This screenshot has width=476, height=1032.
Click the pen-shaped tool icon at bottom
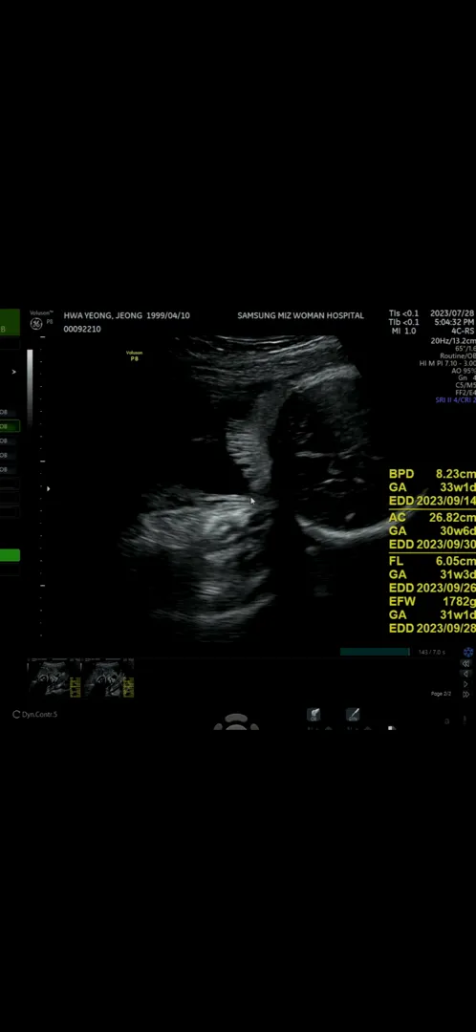click(353, 715)
